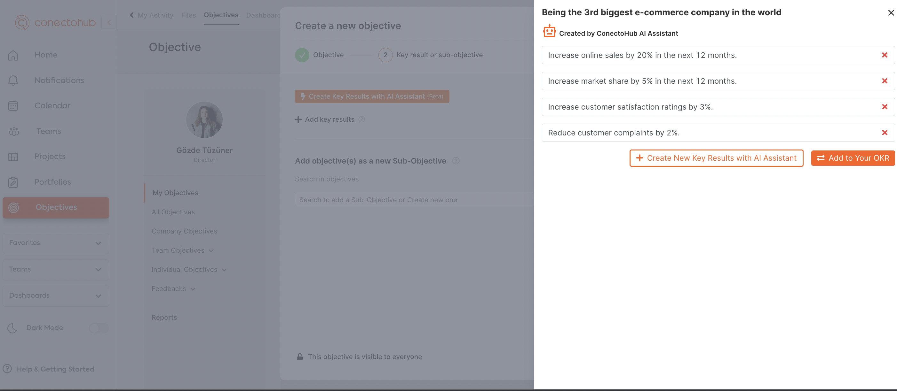Click the green Objective step checkmark
The image size is (897, 391).
[302, 55]
